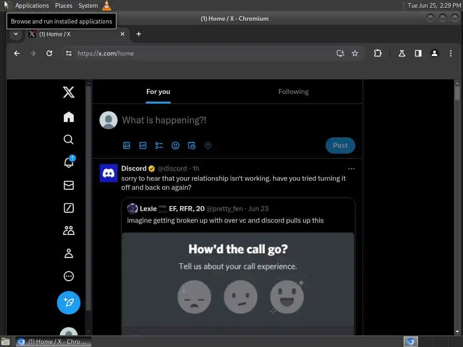Open Communities people icon
This screenshot has width=463, height=347.
(x=69, y=230)
